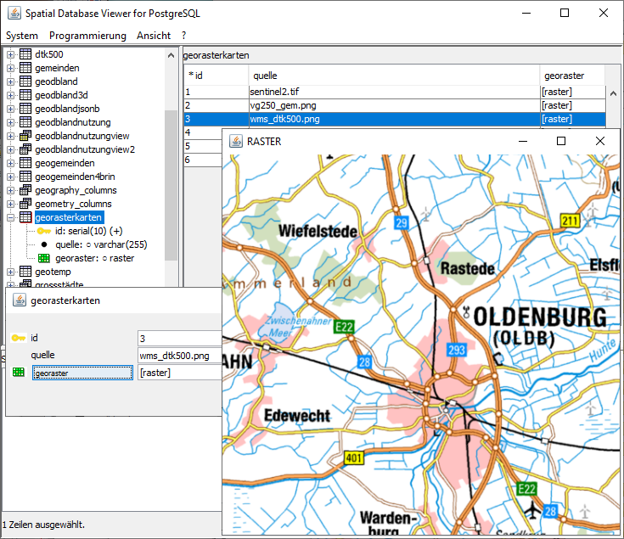This screenshot has height=539, width=624.
Task: Select row with id 5
Action: (203, 146)
